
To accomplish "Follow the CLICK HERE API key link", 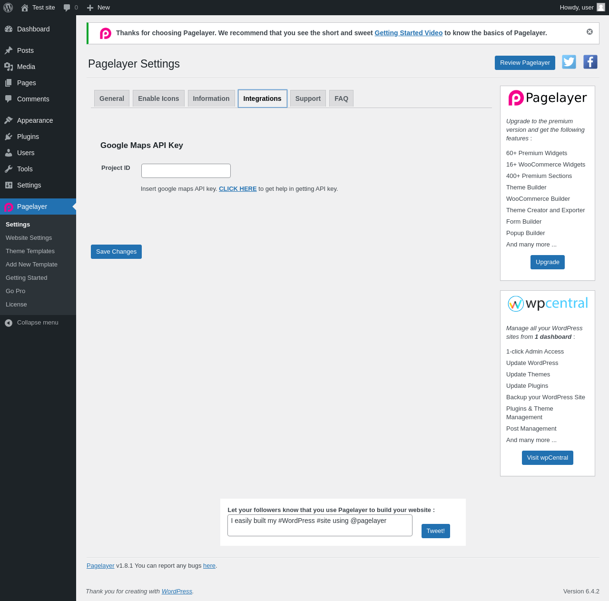I will [238, 189].
